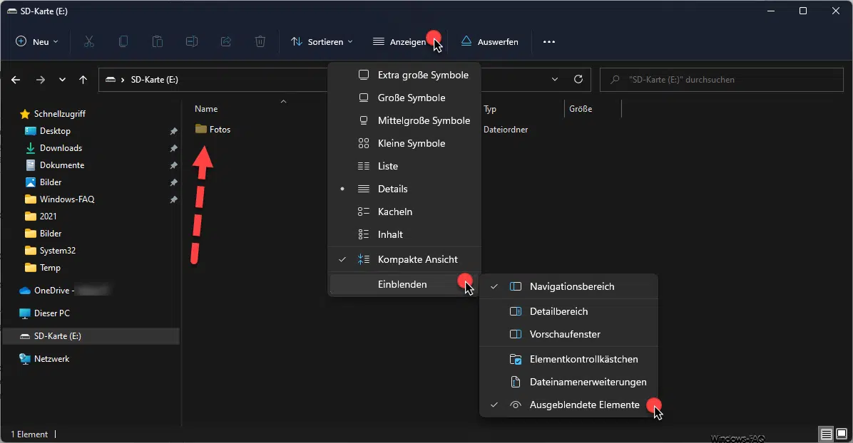Open the Sortieren dropdown
853x443 pixels.
pos(322,42)
